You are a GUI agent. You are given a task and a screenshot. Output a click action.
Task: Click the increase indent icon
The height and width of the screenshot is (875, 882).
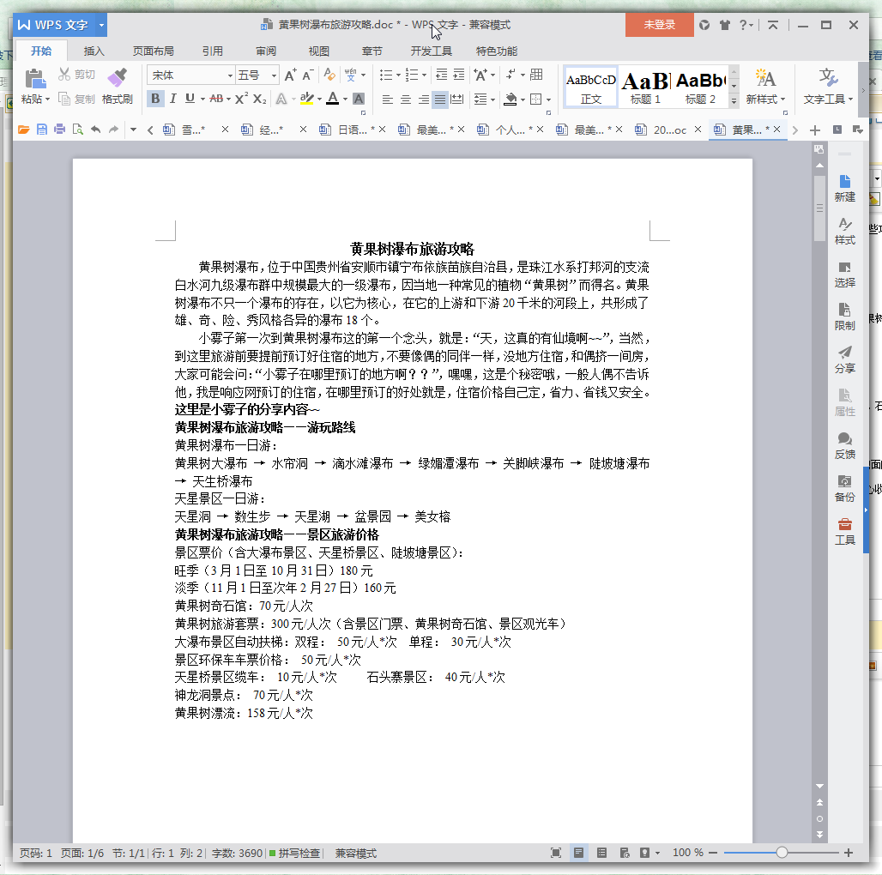pos(459,75)
